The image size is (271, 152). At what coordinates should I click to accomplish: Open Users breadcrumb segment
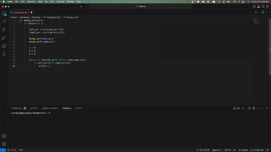(14, 17)
